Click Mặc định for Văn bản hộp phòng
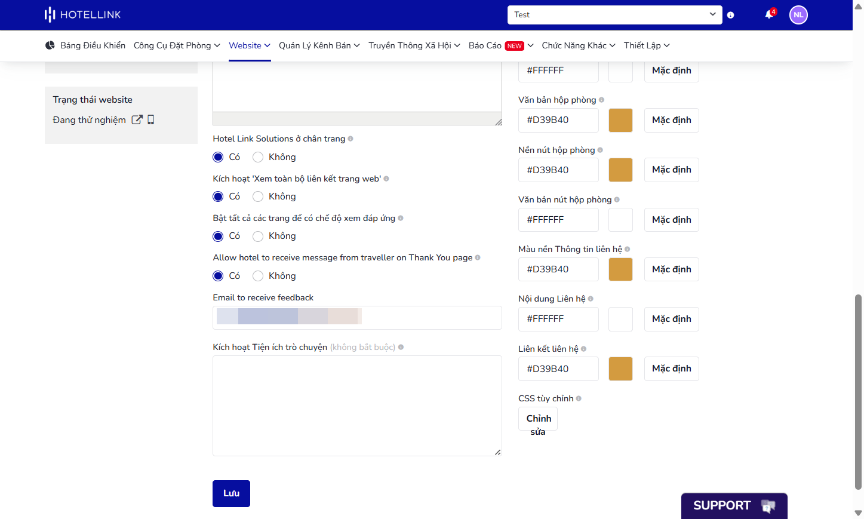 click(671, 120)
